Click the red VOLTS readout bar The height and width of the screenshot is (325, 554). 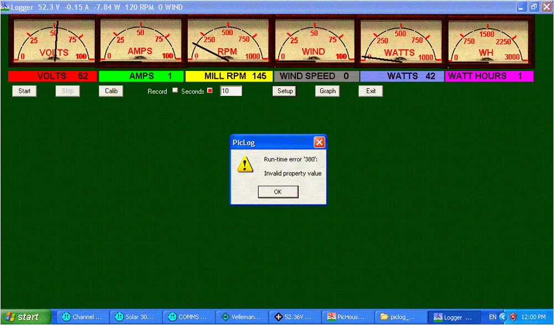(x=53, y=77)
